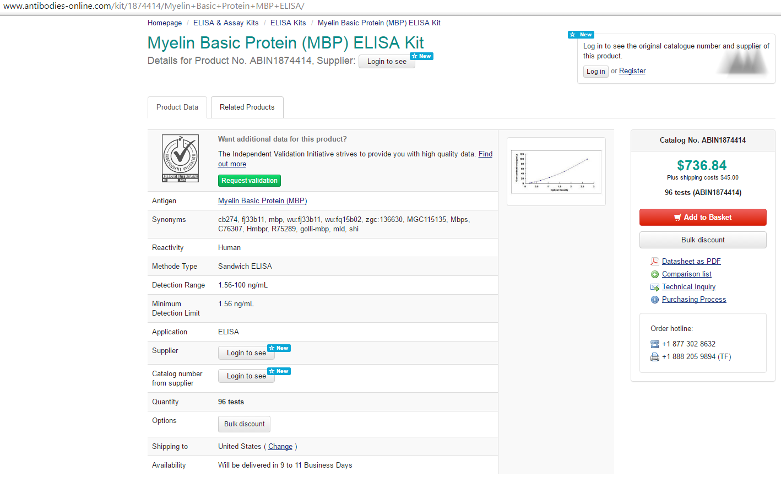
Task: Click the Technical Inquiry envelope icon
Action: coord(655,287)
